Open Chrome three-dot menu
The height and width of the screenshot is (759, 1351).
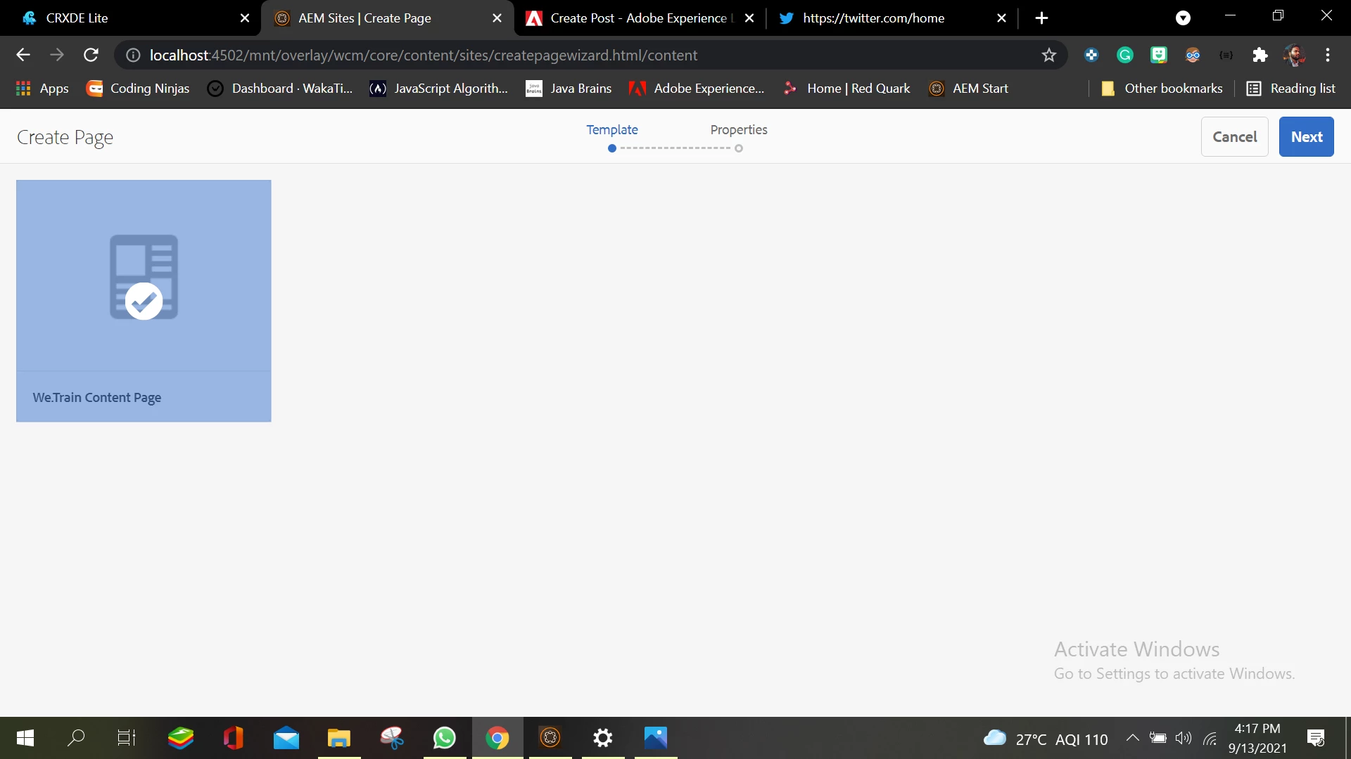pos(1328,55)
